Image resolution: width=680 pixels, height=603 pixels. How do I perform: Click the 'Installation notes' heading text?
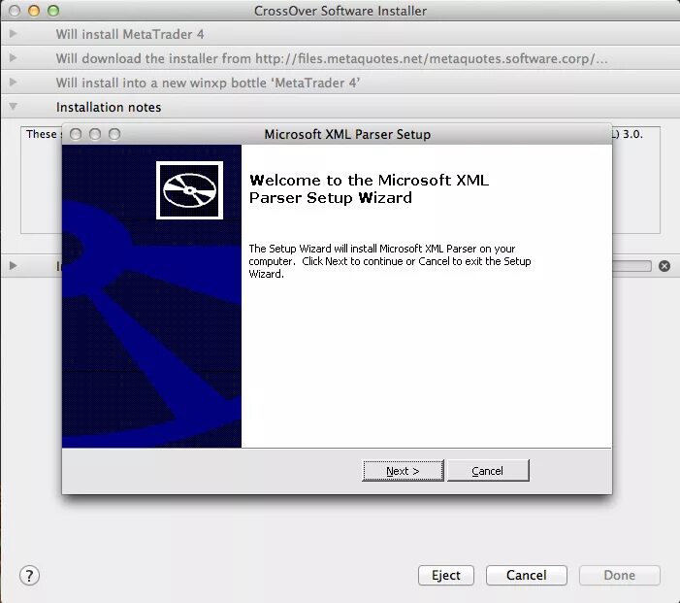click(109, 107)
